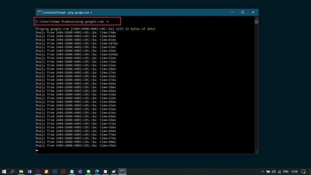Open File Explorer from the taskbar
The image size is (311, 175).
[21, 171]
